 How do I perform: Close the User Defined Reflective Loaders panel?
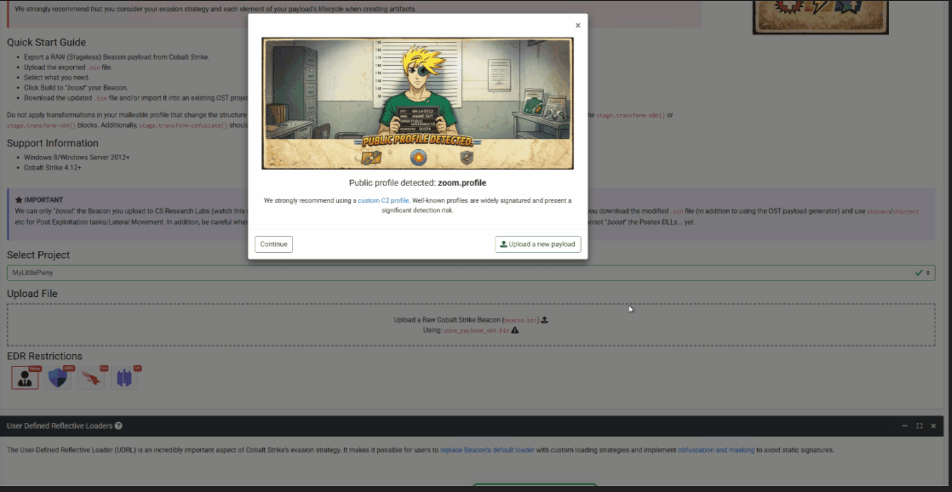coord(933,426)
